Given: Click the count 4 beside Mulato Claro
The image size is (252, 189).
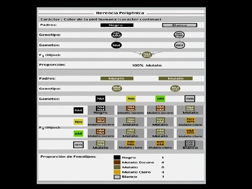Looking at the screenshot, I should pos(163,172).
